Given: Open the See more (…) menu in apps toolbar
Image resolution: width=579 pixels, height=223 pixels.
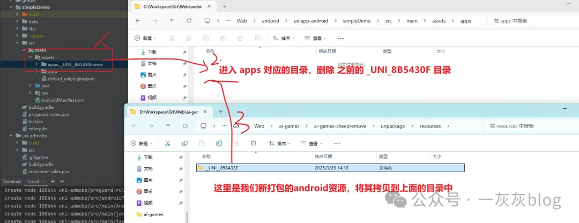Looking at the screenshot, I should click(x=340, y=38).
